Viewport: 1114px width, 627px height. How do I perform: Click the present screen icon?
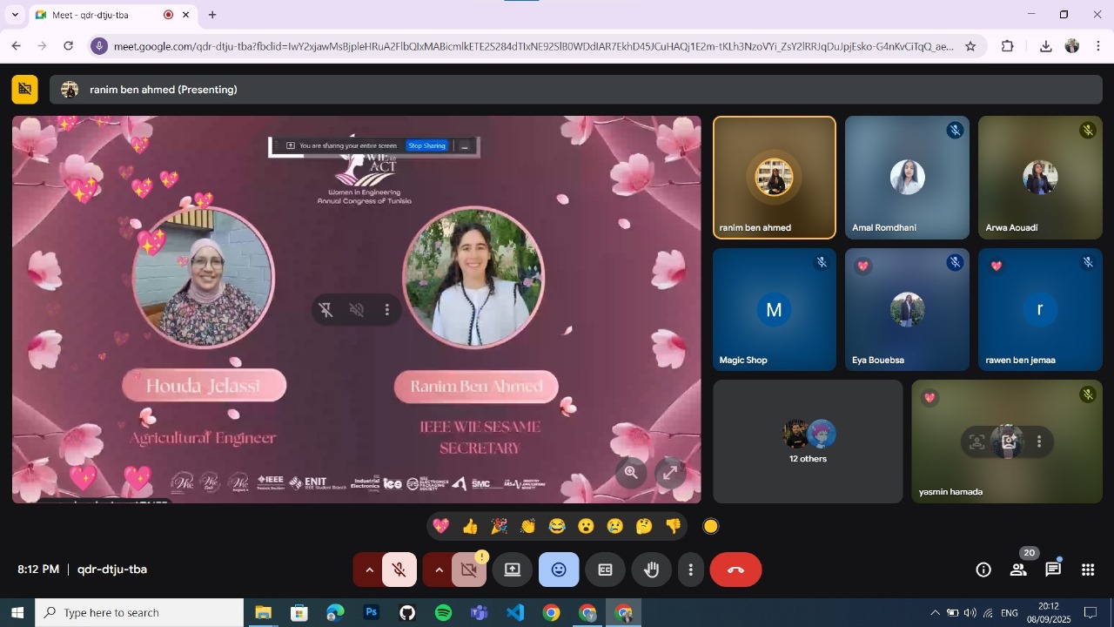[x=513, y=570]
